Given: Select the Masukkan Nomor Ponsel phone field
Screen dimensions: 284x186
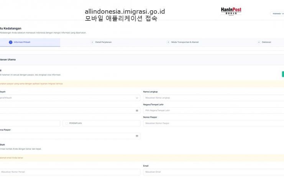Looking at the screenshot, I should click(69, 172).
